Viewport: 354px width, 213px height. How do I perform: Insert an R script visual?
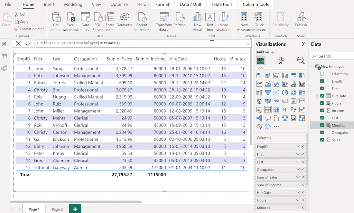(x=285, y=110)
